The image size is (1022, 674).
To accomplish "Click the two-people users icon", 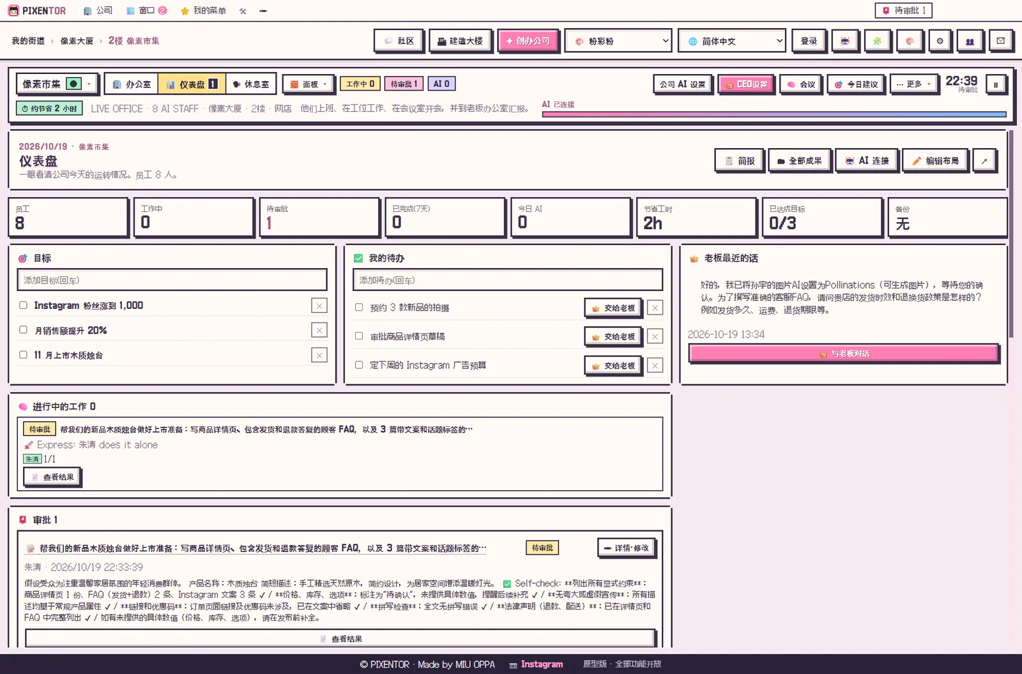I will [x=970, y=41].
